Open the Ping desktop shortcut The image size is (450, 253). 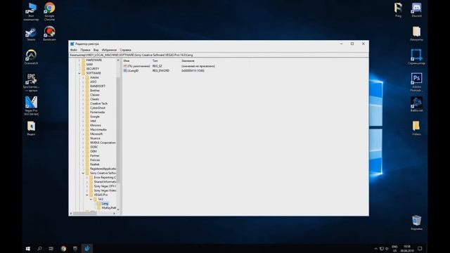point(398,10)
